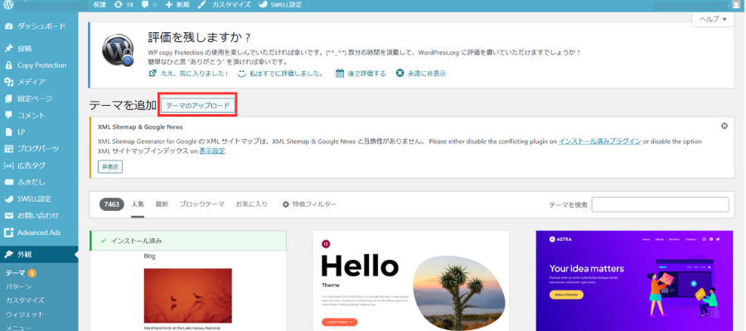Click ええ、気に入りました！ link

point(189,74)
